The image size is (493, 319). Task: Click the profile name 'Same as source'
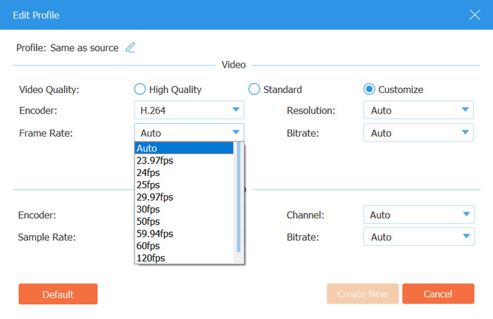click(85, 48)
